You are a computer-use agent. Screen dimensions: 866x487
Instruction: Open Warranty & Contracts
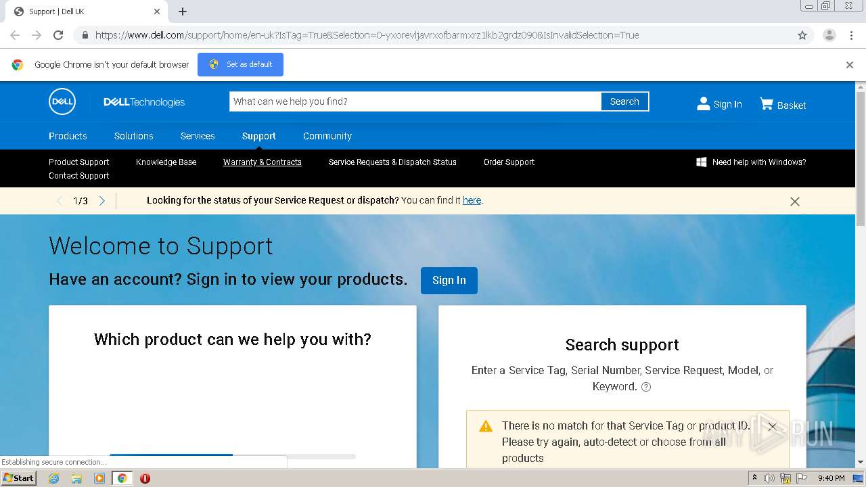tap(263, 162)
